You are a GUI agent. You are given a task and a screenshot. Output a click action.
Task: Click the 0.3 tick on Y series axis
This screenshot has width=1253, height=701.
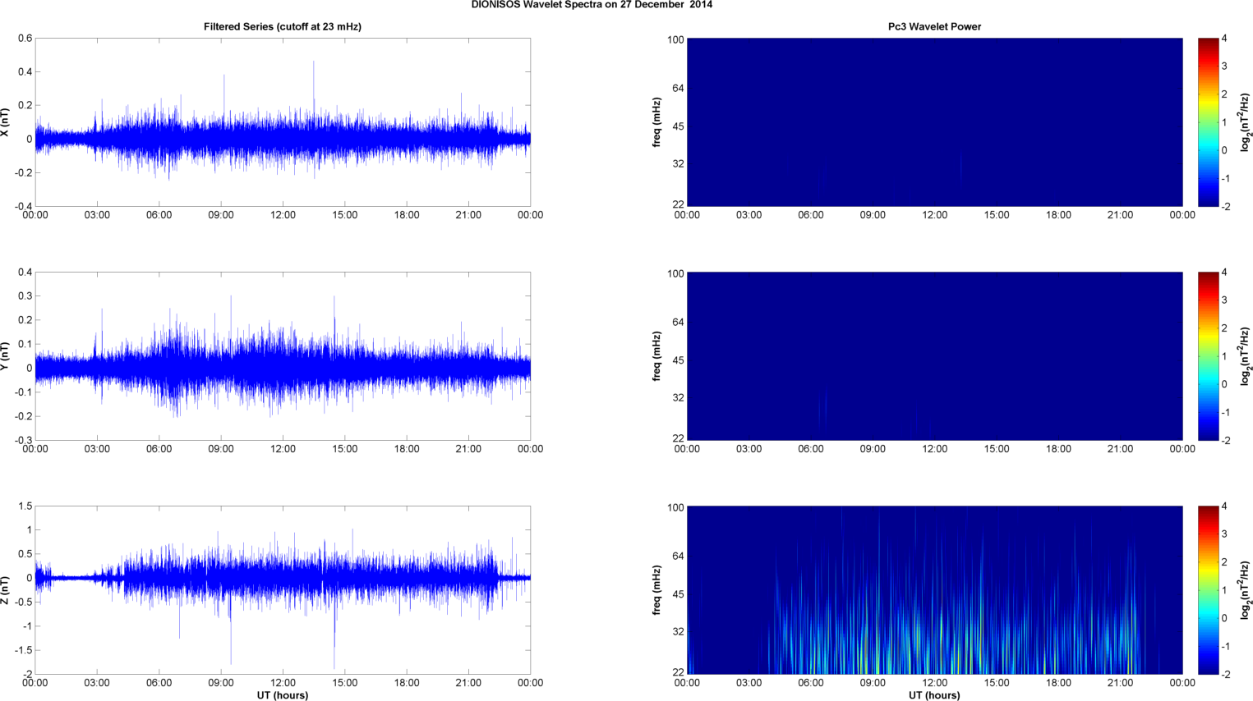tap(25, 296)
